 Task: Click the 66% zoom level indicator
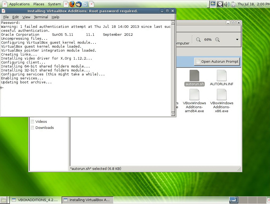(x=208, y=40)
